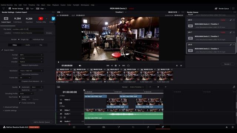Switch to the Audio settings tab

point(28,45)
